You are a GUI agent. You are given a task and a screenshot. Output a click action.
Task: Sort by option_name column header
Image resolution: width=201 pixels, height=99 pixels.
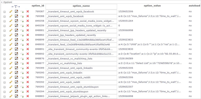(x=81, y=6)
